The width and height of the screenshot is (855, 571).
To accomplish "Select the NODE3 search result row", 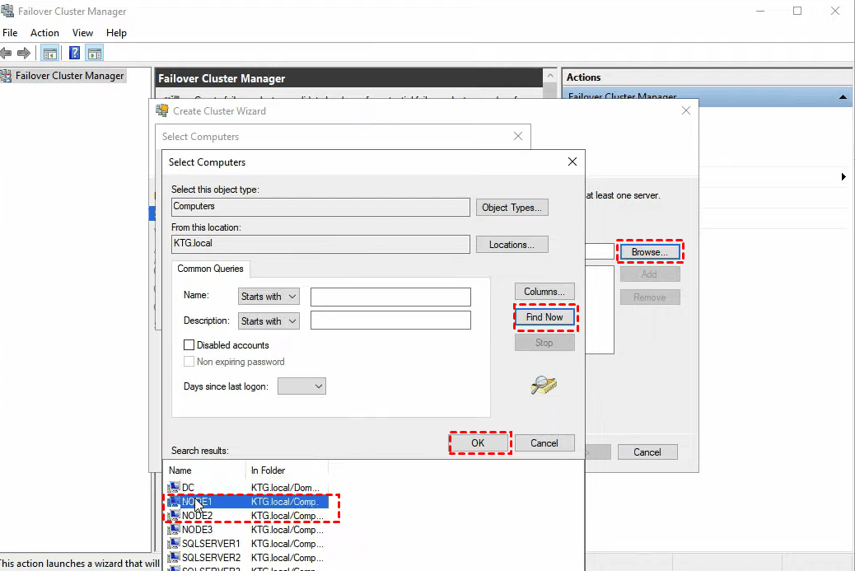I will pos(248,530).
